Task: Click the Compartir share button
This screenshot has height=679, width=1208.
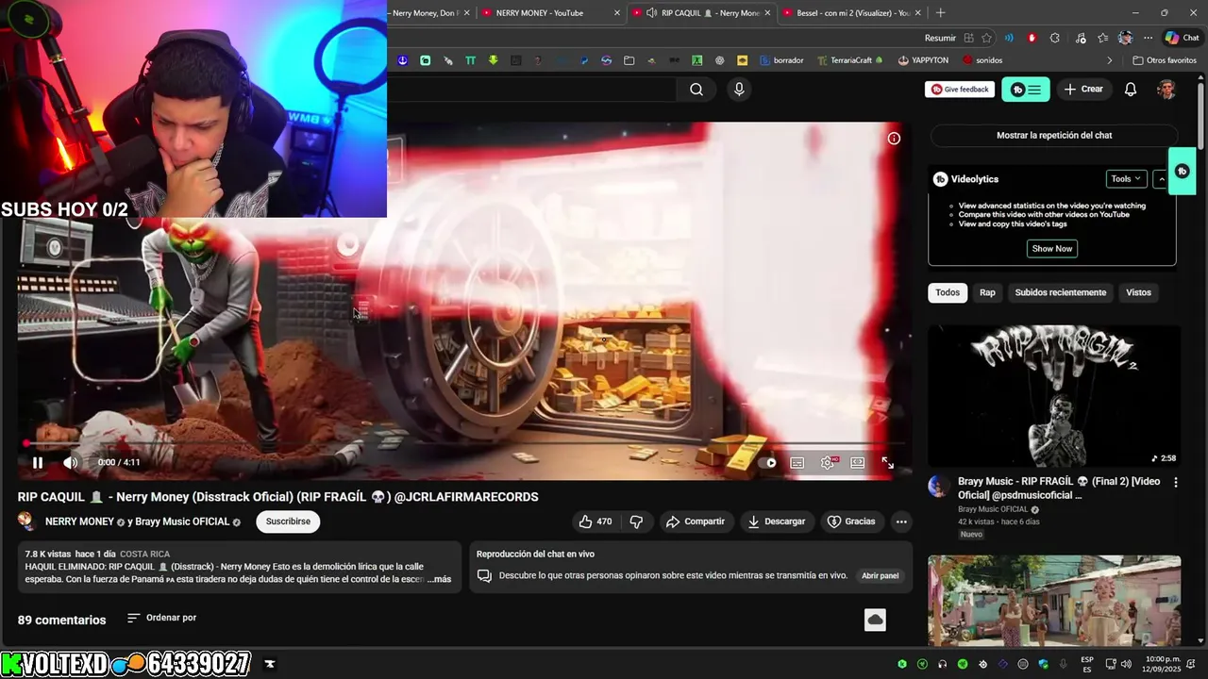Action: pyautogui.click(x=696, y=522)
